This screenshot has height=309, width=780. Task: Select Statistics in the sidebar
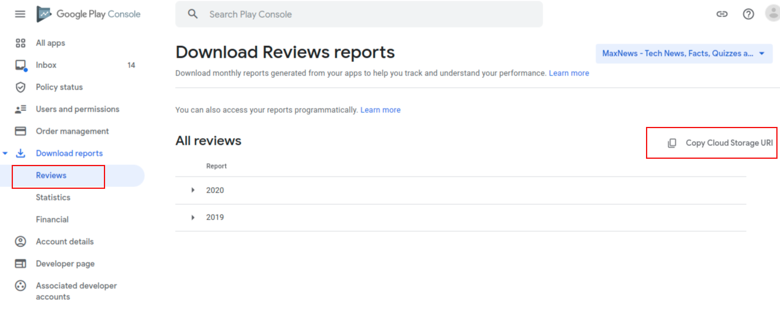click(53, 197)
